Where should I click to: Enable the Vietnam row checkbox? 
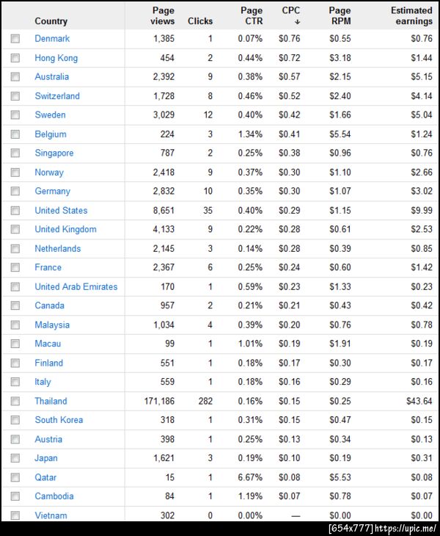pos(15,515)
